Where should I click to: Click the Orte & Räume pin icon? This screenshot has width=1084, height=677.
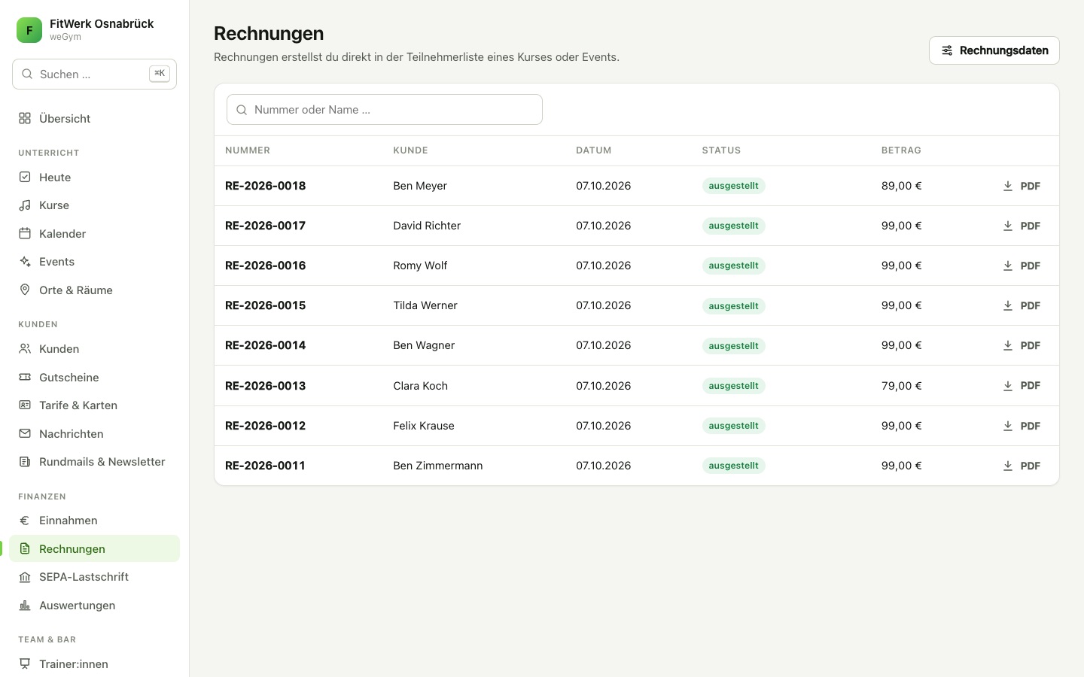point(25,290)
